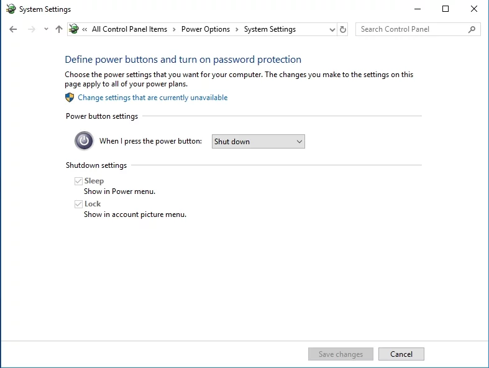Open the power button action dropdown
Image resolution: width=489 pixels, height=368 pixels.
coord(258,141)
